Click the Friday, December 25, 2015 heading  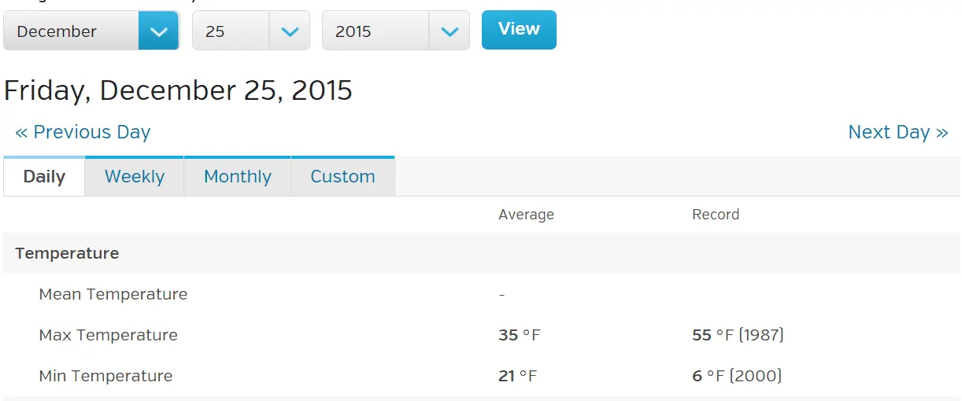pos(178,90)
